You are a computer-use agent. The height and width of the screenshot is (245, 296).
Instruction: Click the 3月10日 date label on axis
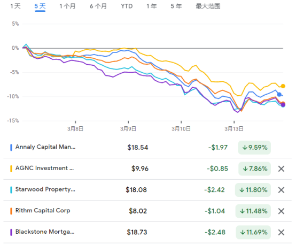[181, 129]
